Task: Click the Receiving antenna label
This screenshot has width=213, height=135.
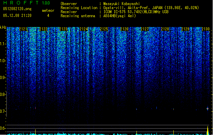Action: click(78, 16)
